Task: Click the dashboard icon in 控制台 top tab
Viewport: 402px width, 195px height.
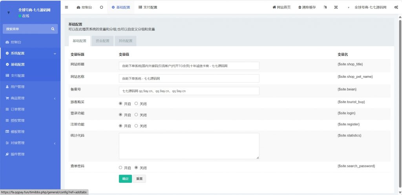Action: (79, 7)
